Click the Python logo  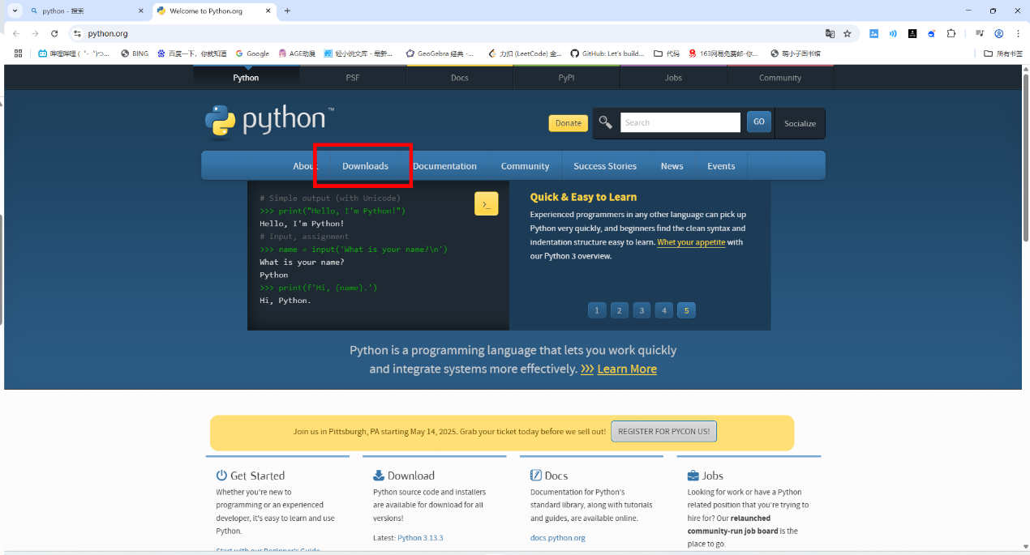tap(268, 121)
